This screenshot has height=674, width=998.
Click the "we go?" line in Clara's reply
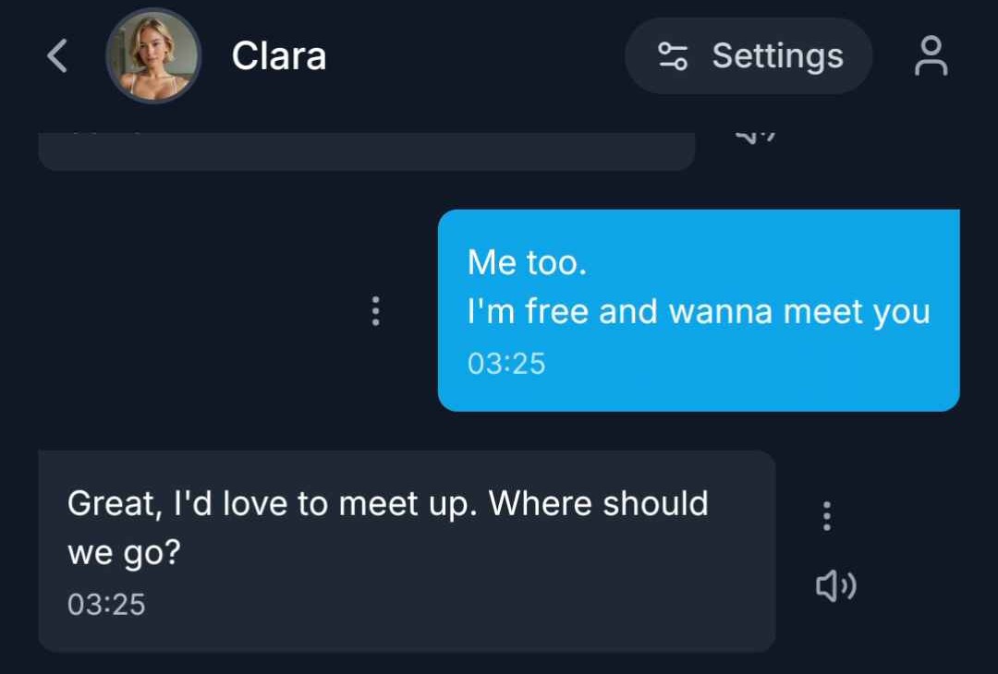(x=124, y=553)
